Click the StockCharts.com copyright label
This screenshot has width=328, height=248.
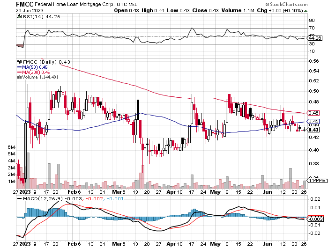[286, 4]
